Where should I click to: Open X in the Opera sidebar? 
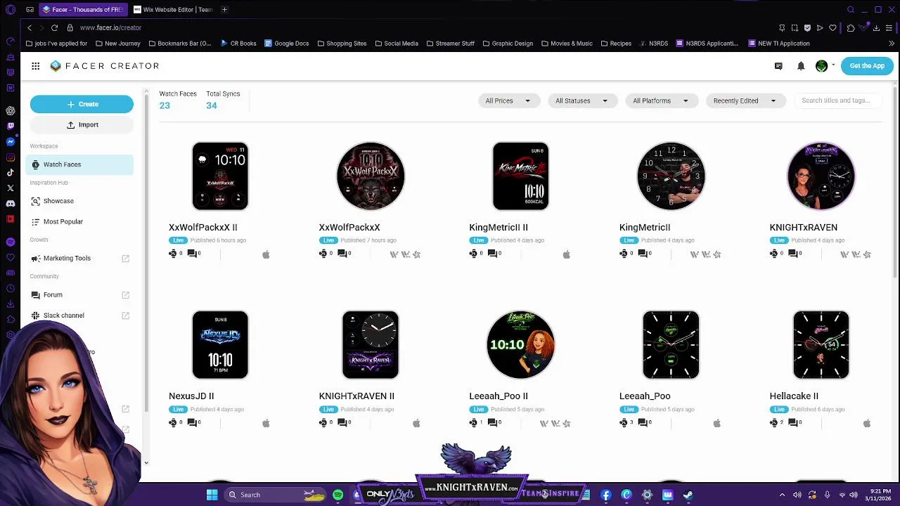[11, 188]
